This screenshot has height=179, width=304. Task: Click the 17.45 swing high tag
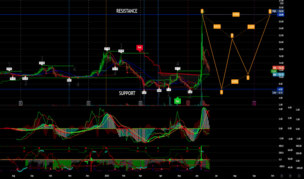click(x=107, y=49)
